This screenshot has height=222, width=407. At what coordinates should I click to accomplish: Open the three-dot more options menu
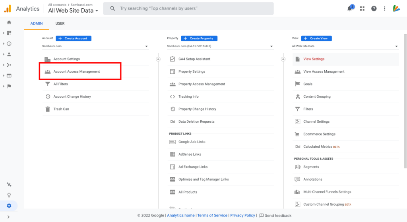click(x=385, y=9)
